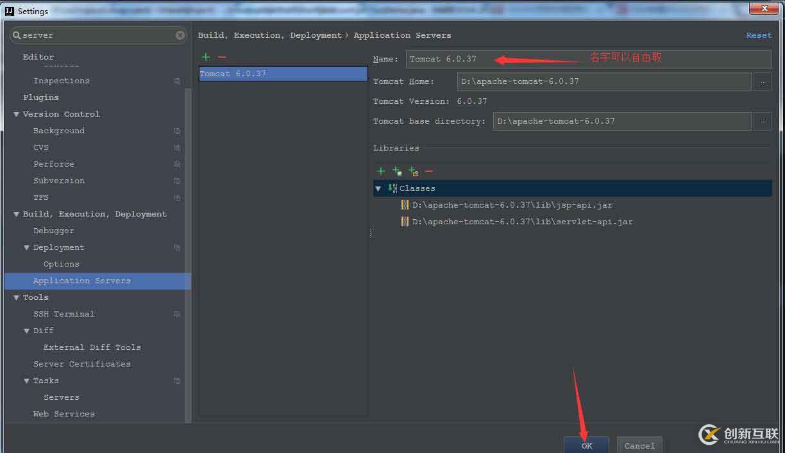Clear the search field with X icon
Viewport: 785px width, 453px height.
pyautogui.click(x=180, y=35)
